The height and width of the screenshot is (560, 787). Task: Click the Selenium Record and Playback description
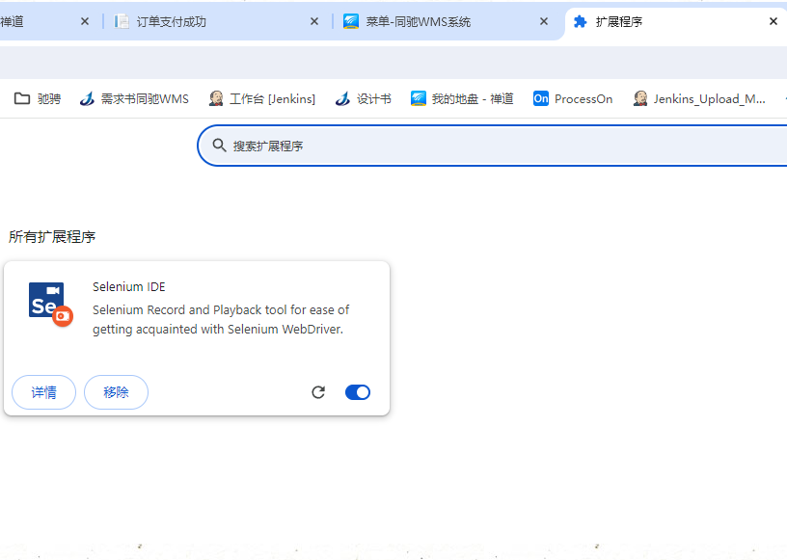(221, 320)
